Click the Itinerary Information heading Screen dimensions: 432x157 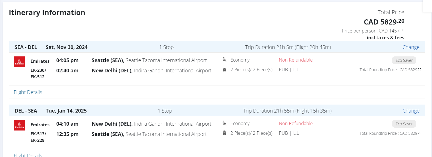click(x=47, y=13)
